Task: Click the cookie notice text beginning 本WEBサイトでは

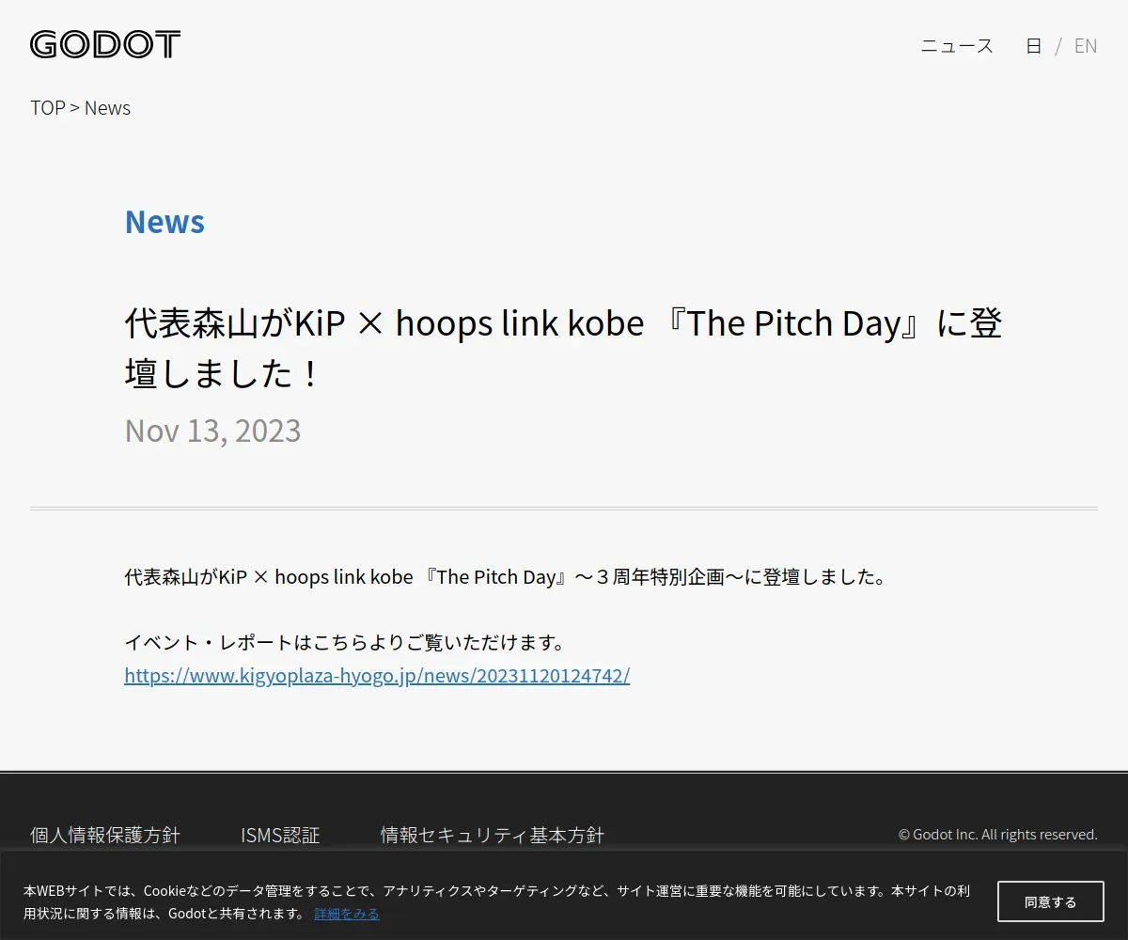Action: click(x=496, y=902)
